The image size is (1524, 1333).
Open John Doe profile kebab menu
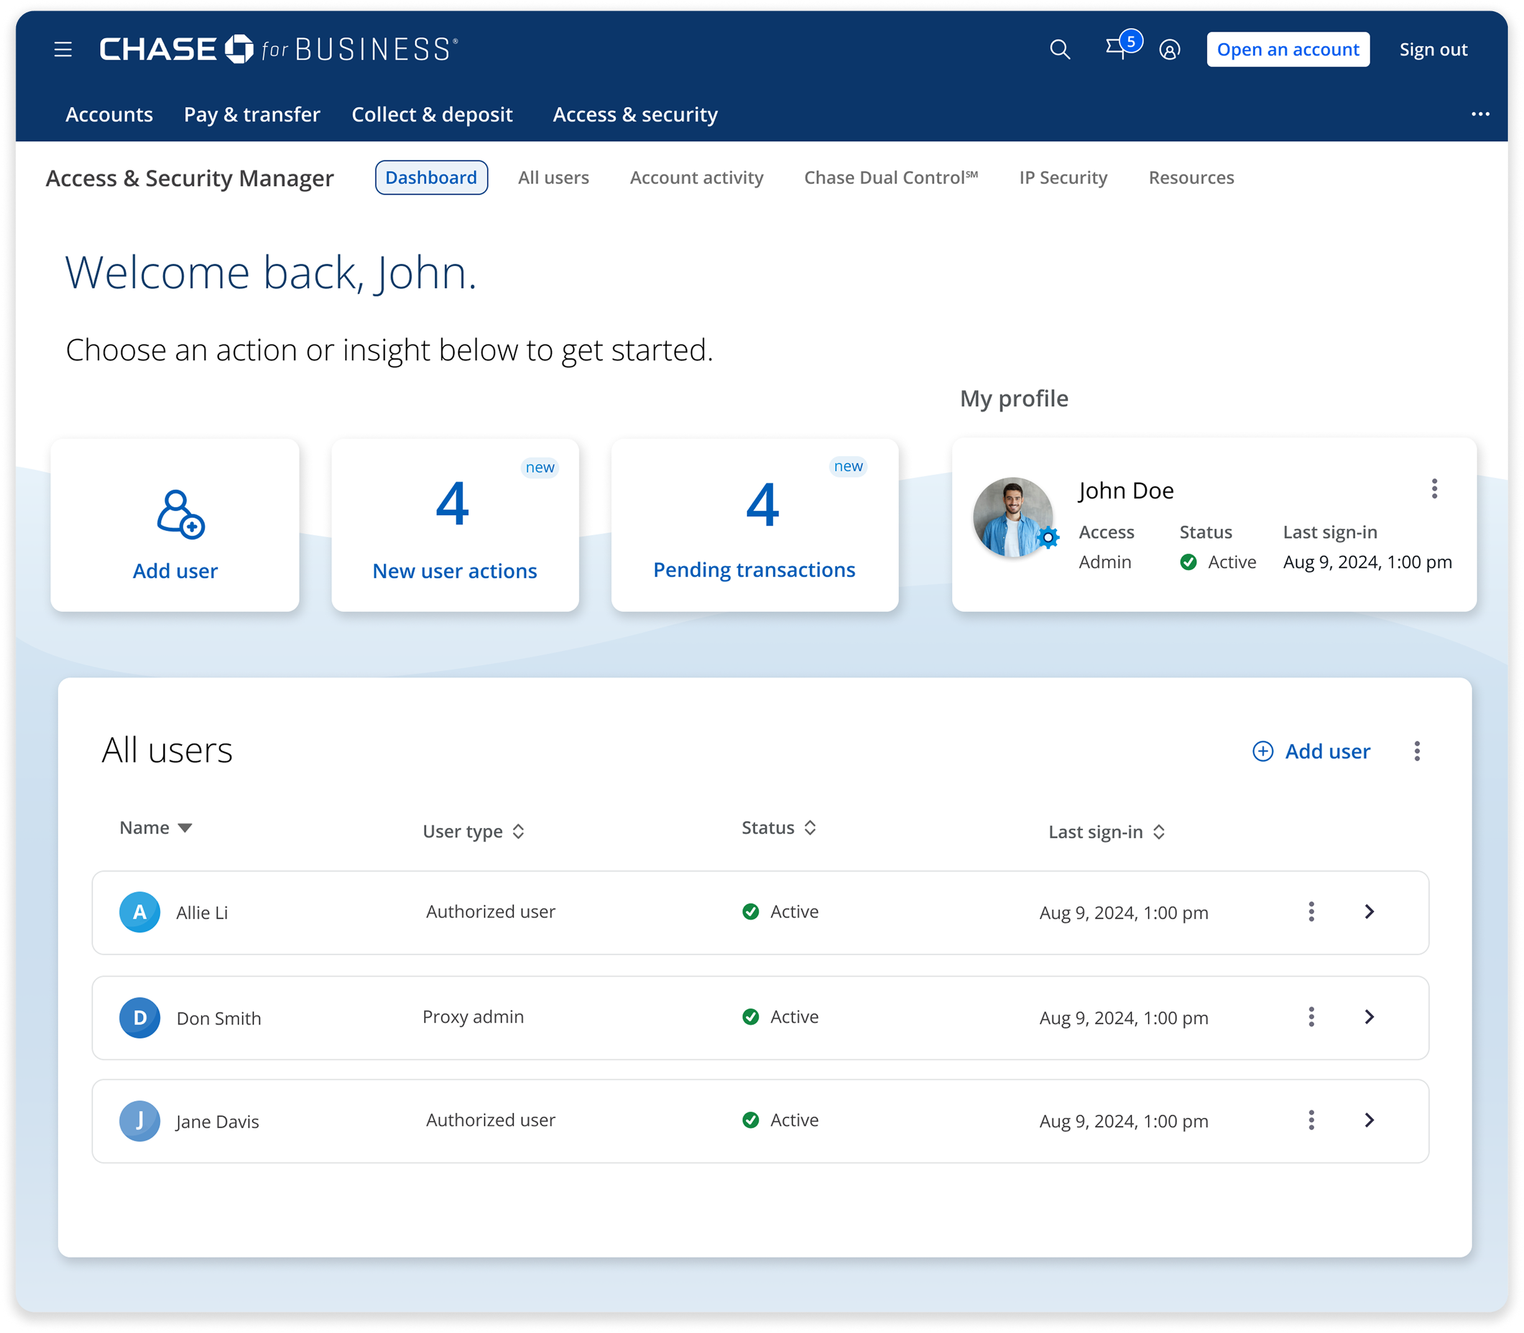click(1434, 489)
